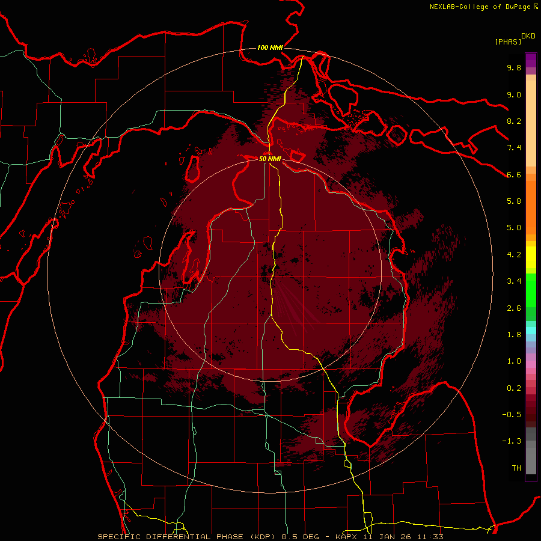This screenshot has width=541, height=541.
Task: Click the 4.2 scale value
Action: coord(514,255)
